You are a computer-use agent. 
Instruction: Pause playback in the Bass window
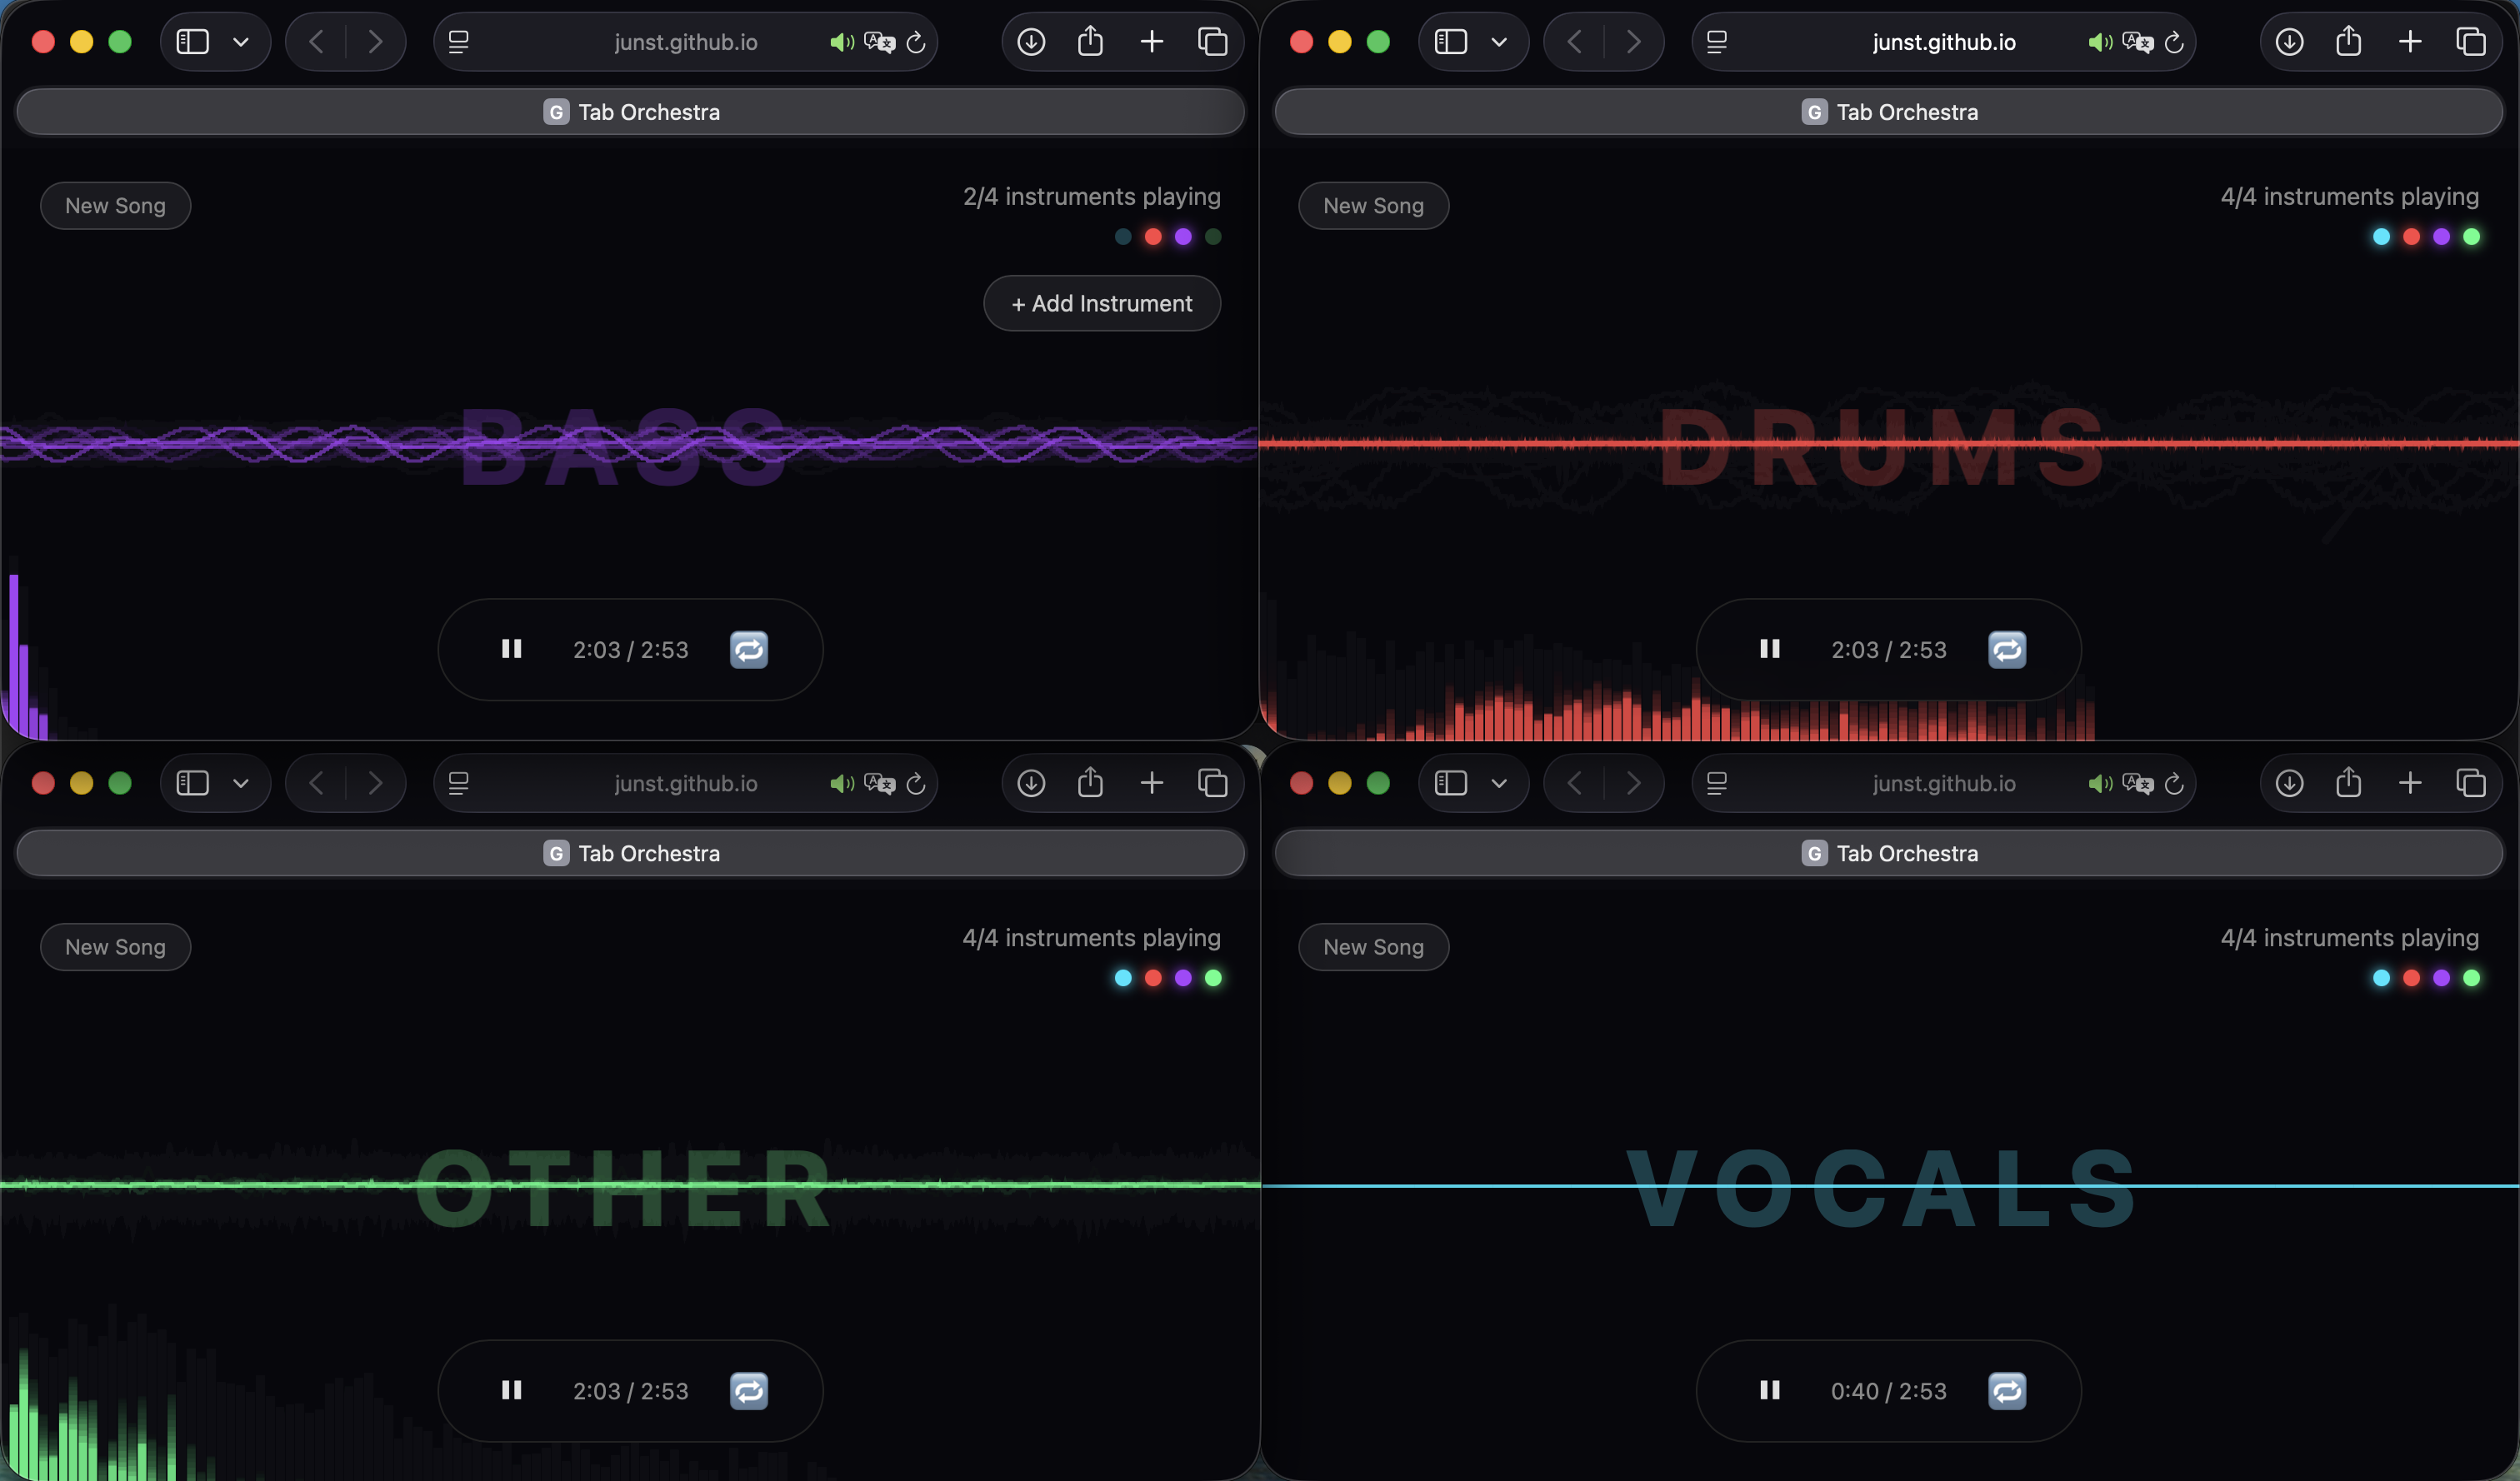tap(511, 650)
